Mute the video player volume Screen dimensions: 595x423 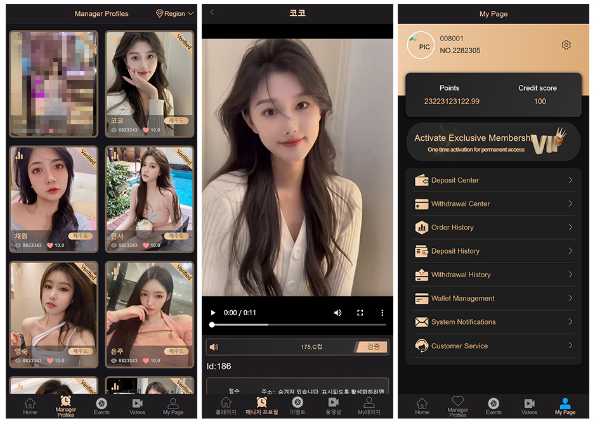point(337,313)
